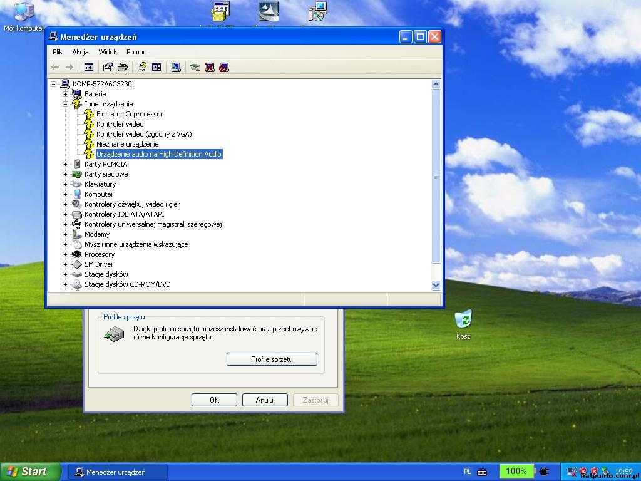
Task: Open the Start menu
Action: (x=30, y=472)
